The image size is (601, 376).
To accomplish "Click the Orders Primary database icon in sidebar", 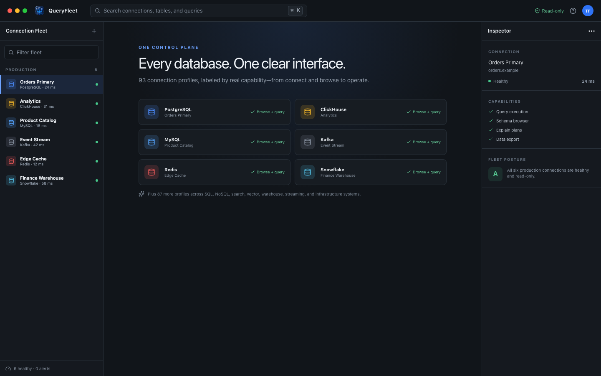I will coord(11,84).
